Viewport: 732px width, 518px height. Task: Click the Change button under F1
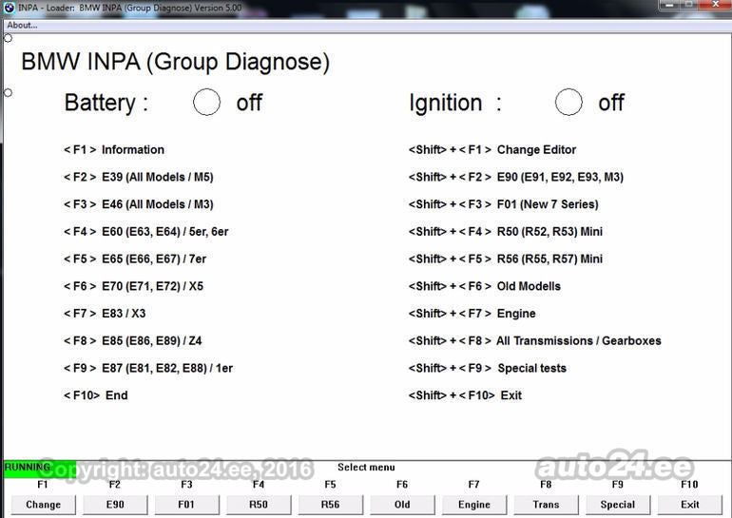(43, 505)
